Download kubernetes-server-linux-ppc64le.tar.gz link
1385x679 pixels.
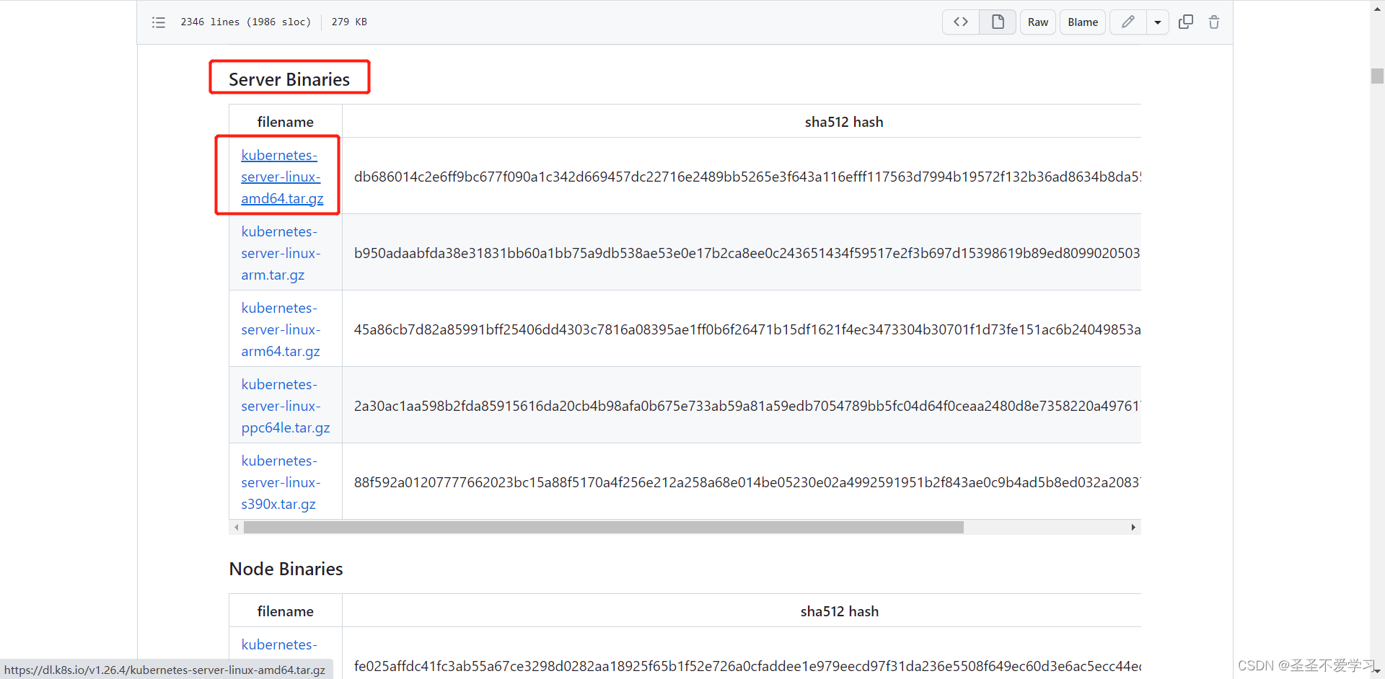coord(286,406)
